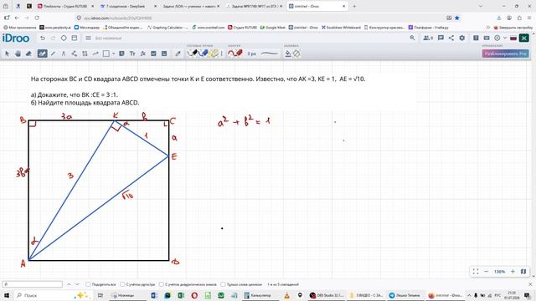This screenshot has width=536, height=301.
Task: Select the freehand pen tool
Action: (43, 54)
